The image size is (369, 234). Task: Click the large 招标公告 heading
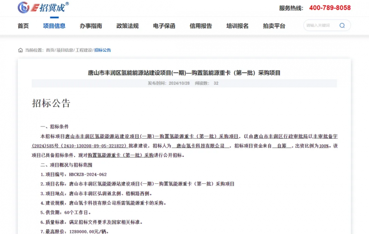[x=51, y=103]
